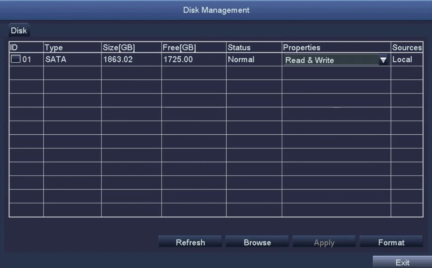Click the Sources column header
432x268 pixels.
(407, 47)
